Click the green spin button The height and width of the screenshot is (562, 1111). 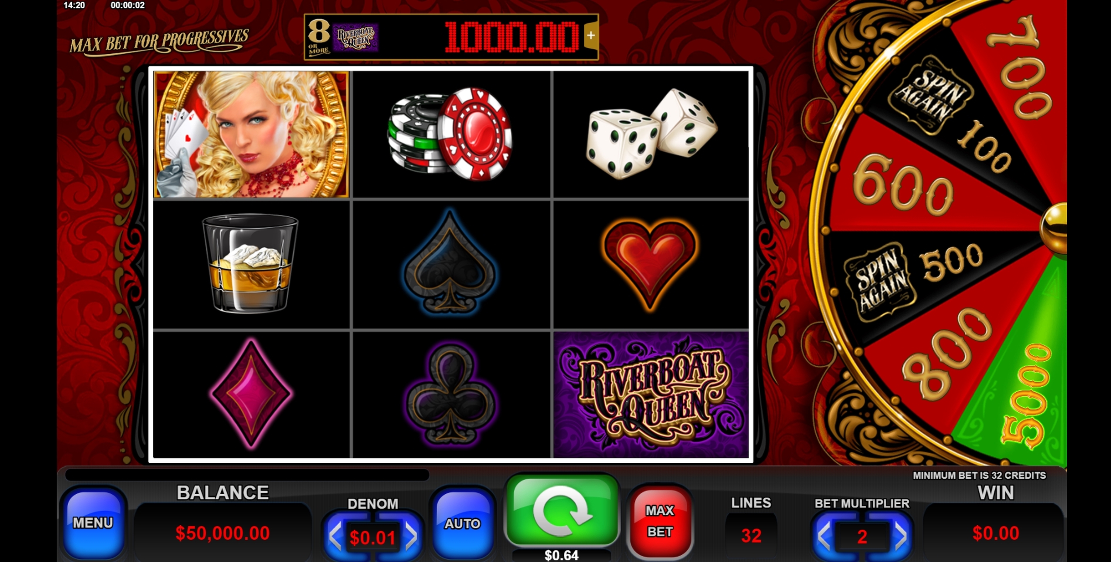pos(562,510)
